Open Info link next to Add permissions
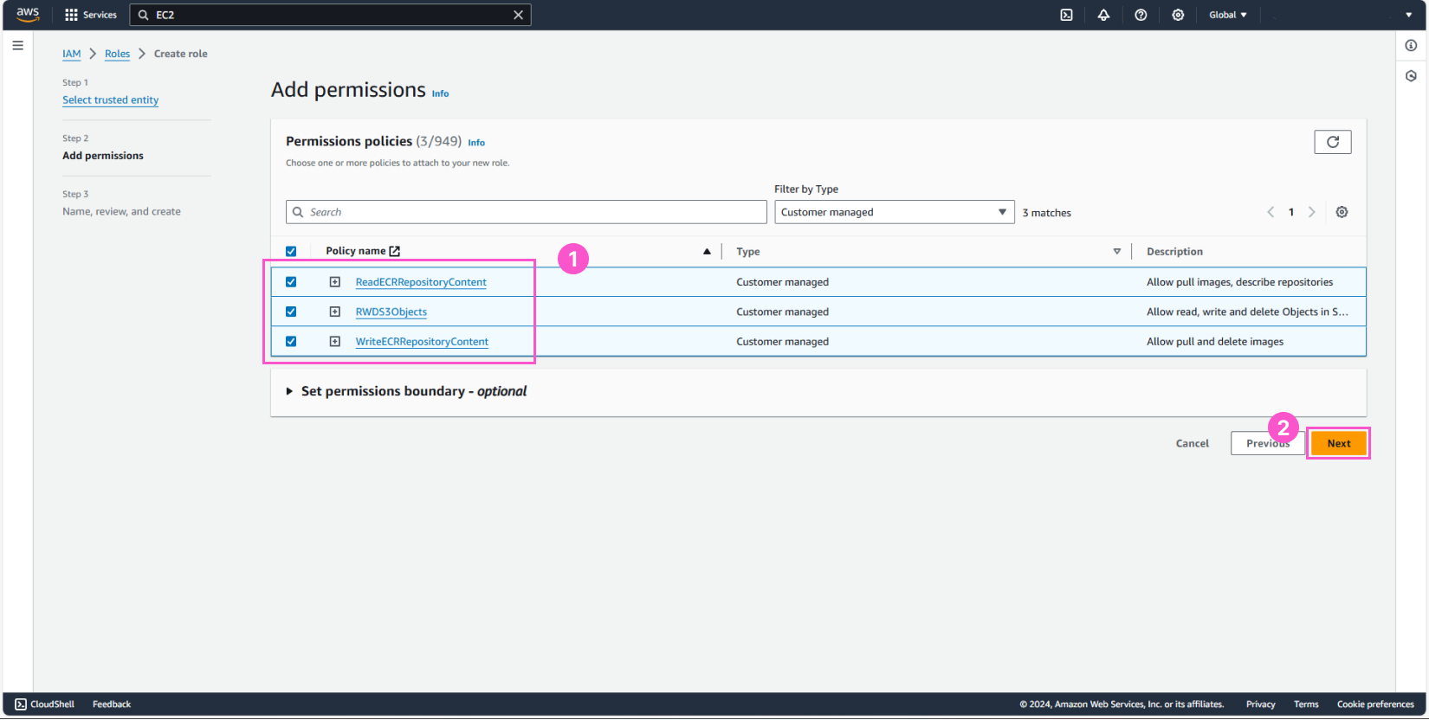Viewport: 1429px width, 720px height. coord(440,93)
